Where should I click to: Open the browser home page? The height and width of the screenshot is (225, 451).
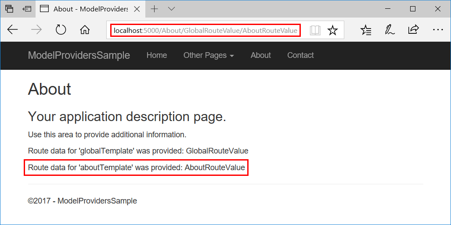pos(85,30)
